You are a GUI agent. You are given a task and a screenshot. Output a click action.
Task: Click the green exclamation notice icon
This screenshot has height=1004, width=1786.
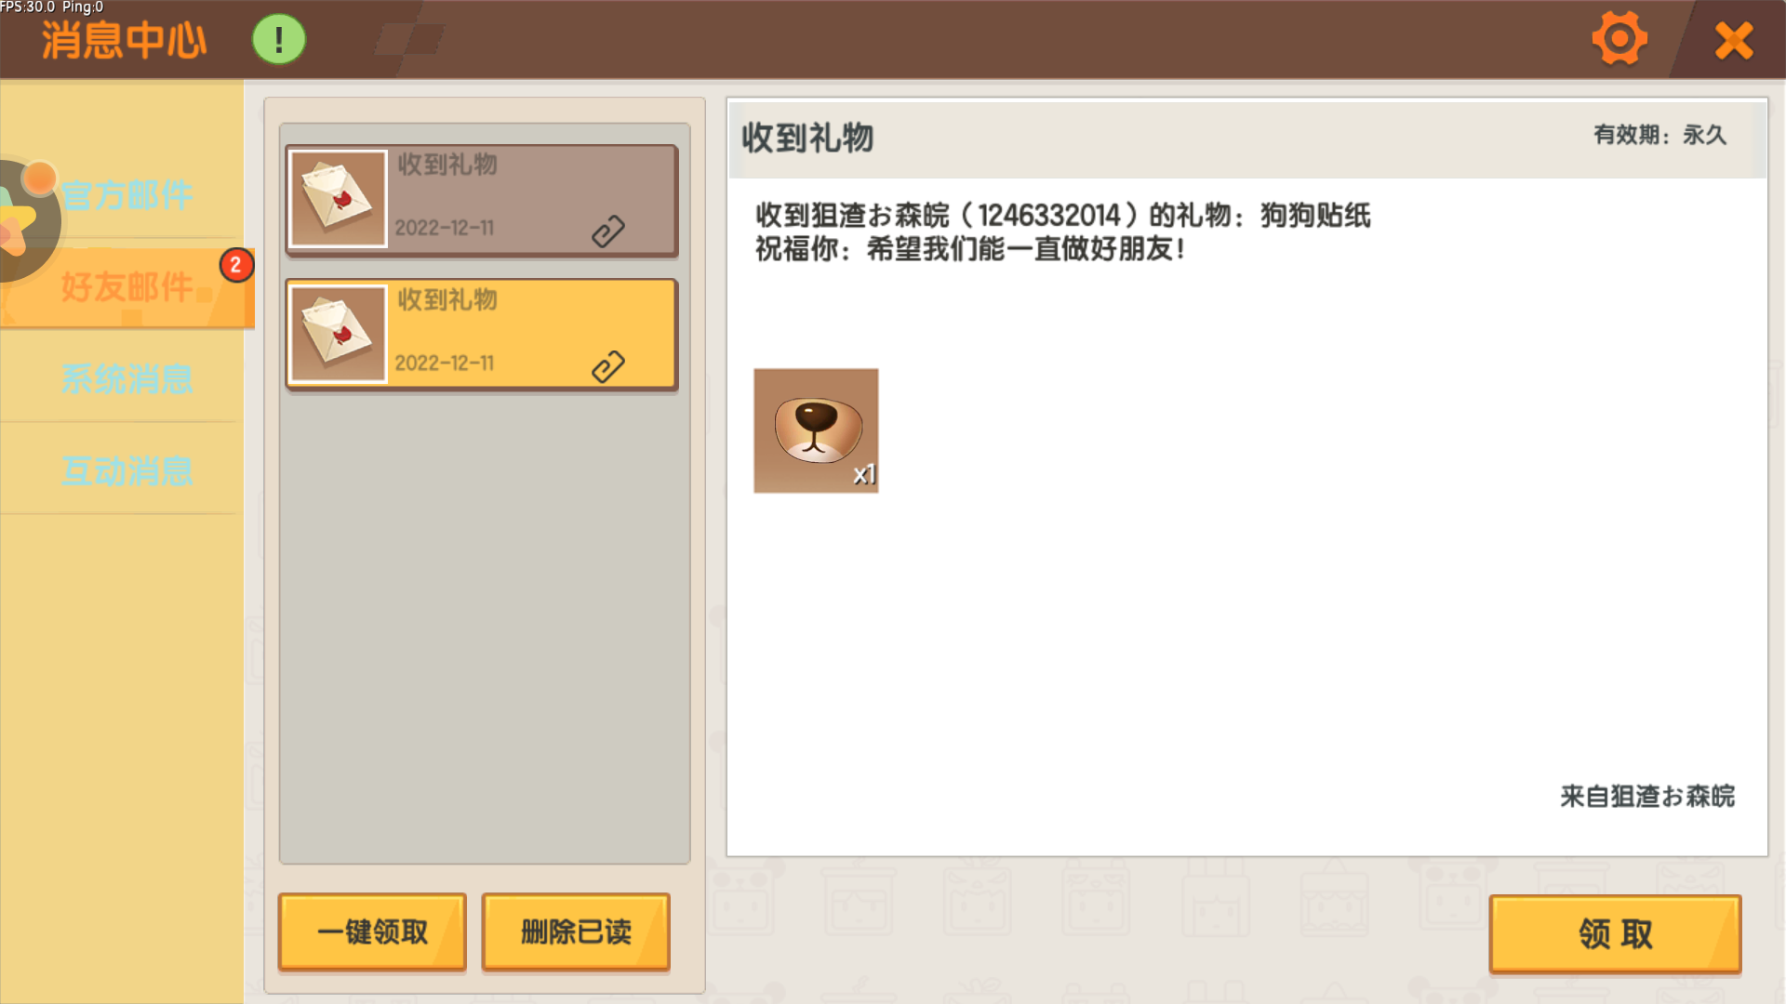click(x=278, y=40)
